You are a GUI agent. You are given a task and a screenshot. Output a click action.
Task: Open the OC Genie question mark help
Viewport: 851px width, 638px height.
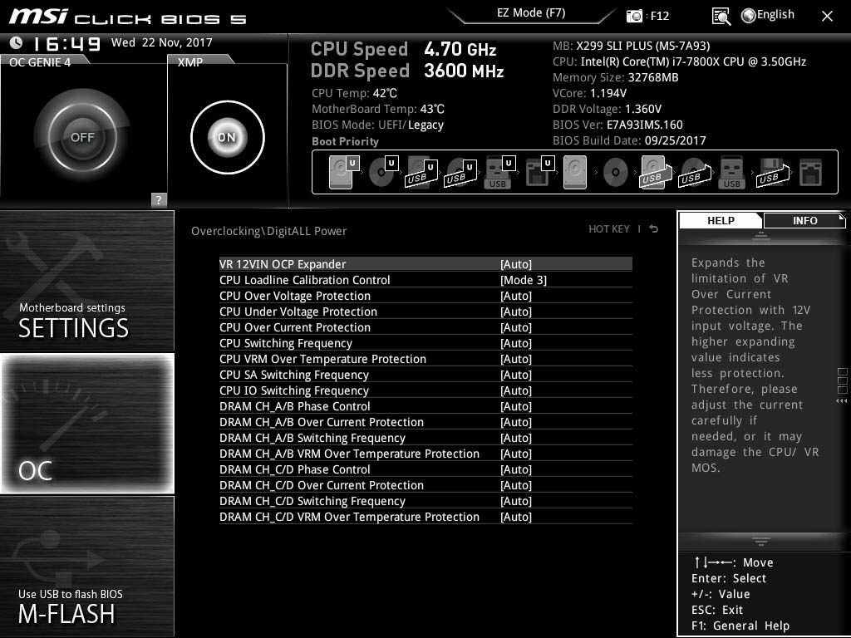159,199
